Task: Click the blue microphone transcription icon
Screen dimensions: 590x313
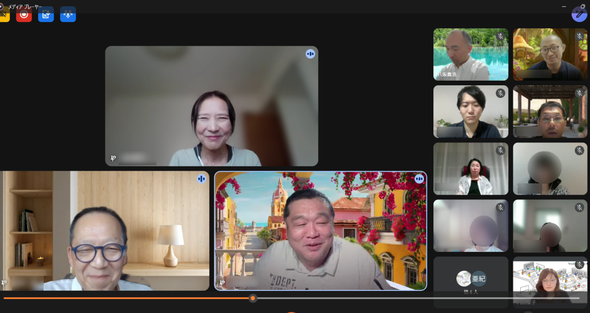Action: pyautogui.click(x=68, y=14)
